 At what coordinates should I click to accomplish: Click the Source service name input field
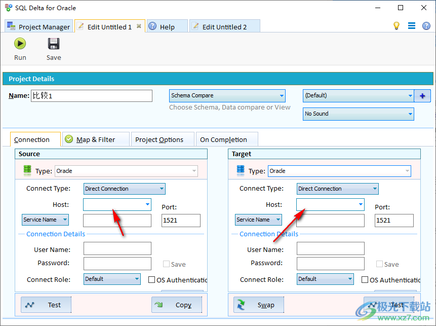click(117, 221)
